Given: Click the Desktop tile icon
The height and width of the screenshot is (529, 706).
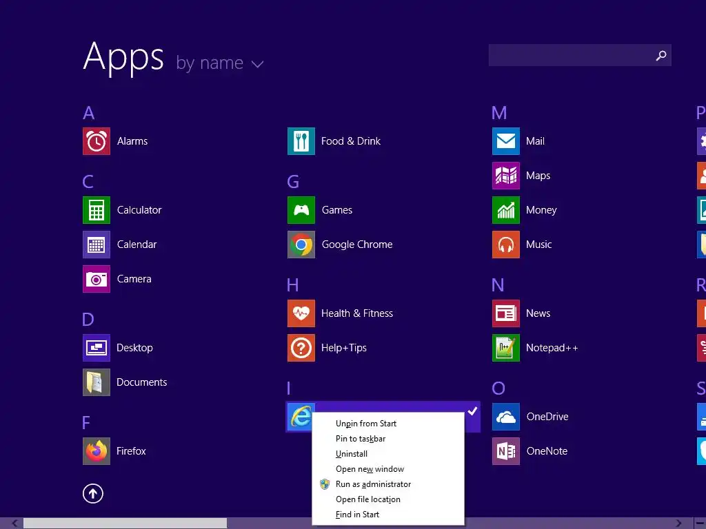Looking at the screenshot, I should 97,348.
